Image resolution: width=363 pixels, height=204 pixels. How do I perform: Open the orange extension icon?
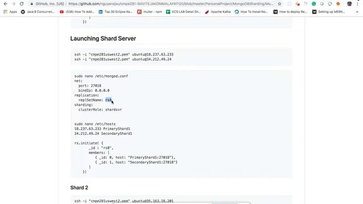[338, 4]
